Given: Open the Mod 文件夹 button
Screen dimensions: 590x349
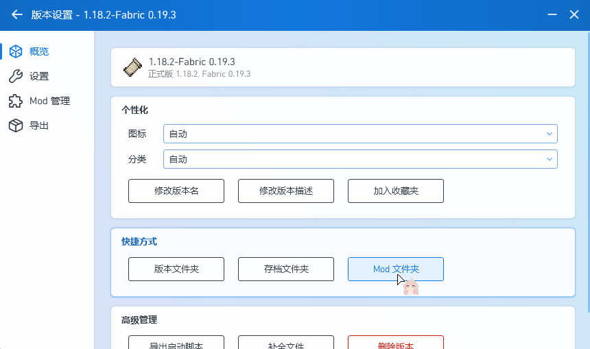Looking at the screenshot, I should click(396, 269).
